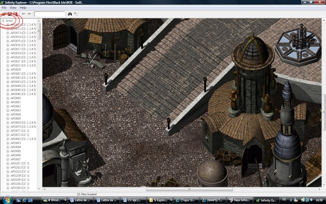Open the View menu
This screenshot has height=204, width=326.
(x=13, y=8)
